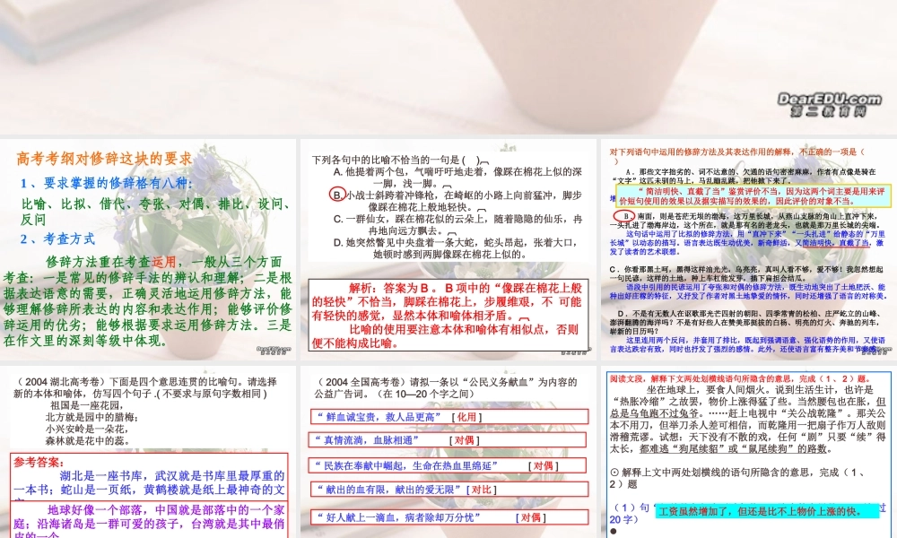The image size is (897, 538).
Task: Click the slogan box 献出的血有限，献出的爱无限
Action: click(x=449, y=490)
